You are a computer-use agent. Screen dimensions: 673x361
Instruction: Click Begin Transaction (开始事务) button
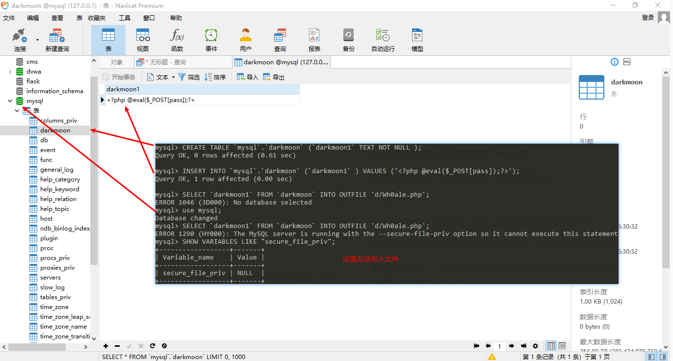click(119, 77)
